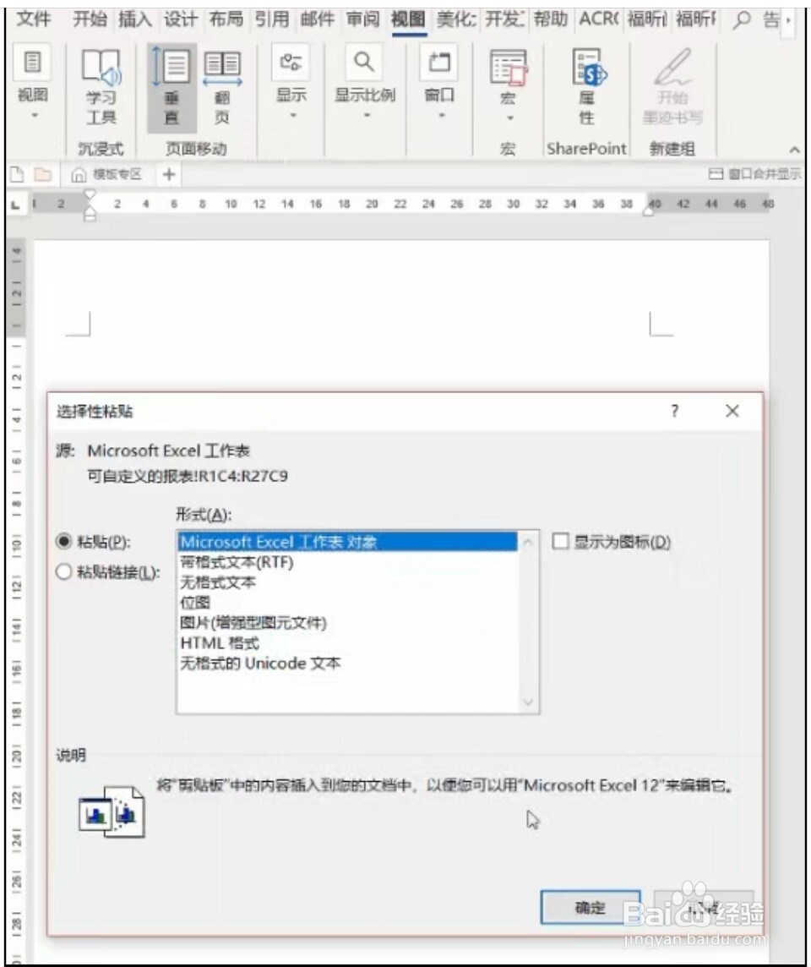Select 位图 format option
811x967 pixels.
click(x=347, y=603)
